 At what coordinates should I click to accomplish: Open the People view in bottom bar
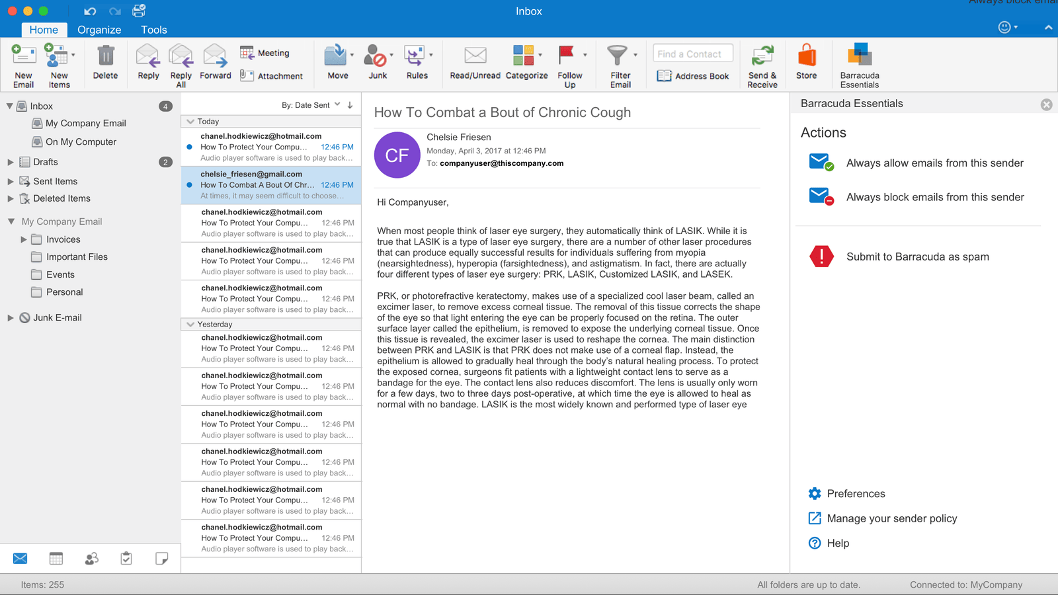[91, 559]
